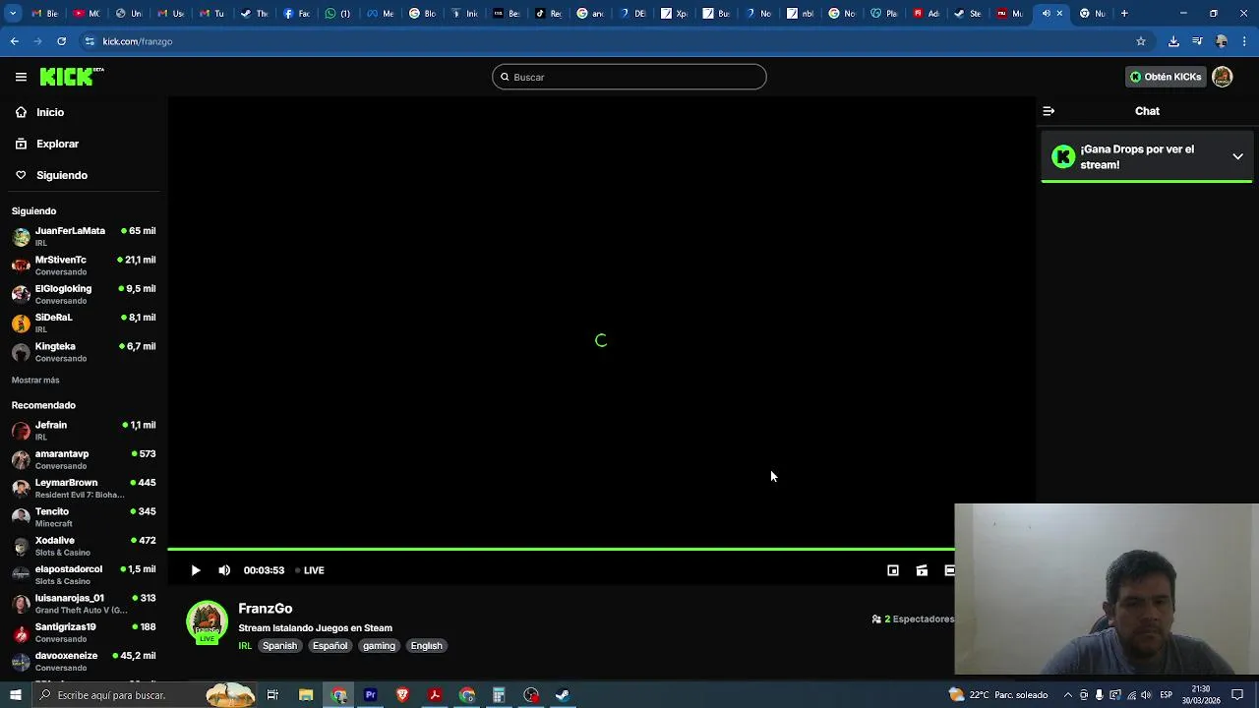
Task: Reload the kick.com page
Action: point(61,41)
